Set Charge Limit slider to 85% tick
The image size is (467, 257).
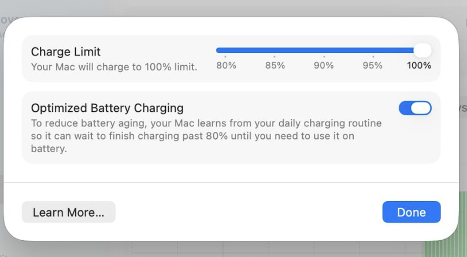(275, 51)
